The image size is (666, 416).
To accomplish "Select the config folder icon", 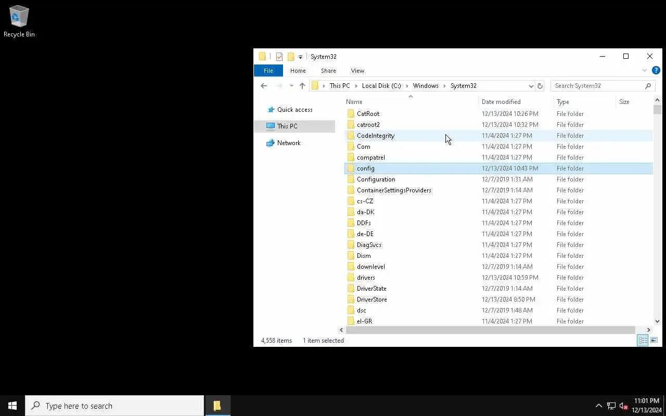I will click(x=351, y=168).
